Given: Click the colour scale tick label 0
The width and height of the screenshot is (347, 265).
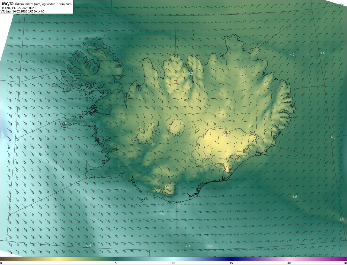Looking at the screenshot, I should point(1,263).
